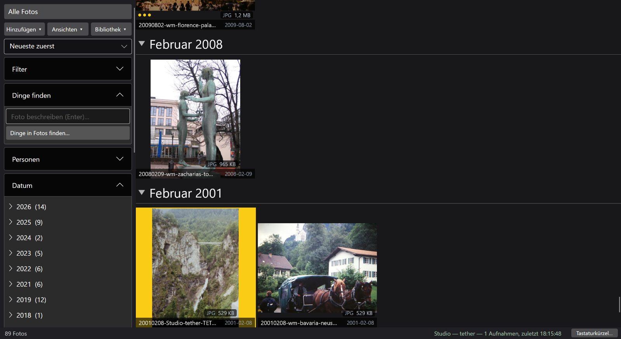Collapse the Februar 2001 group triangle
The width and height of the screenshot is (621, 339).
point(142,193)
